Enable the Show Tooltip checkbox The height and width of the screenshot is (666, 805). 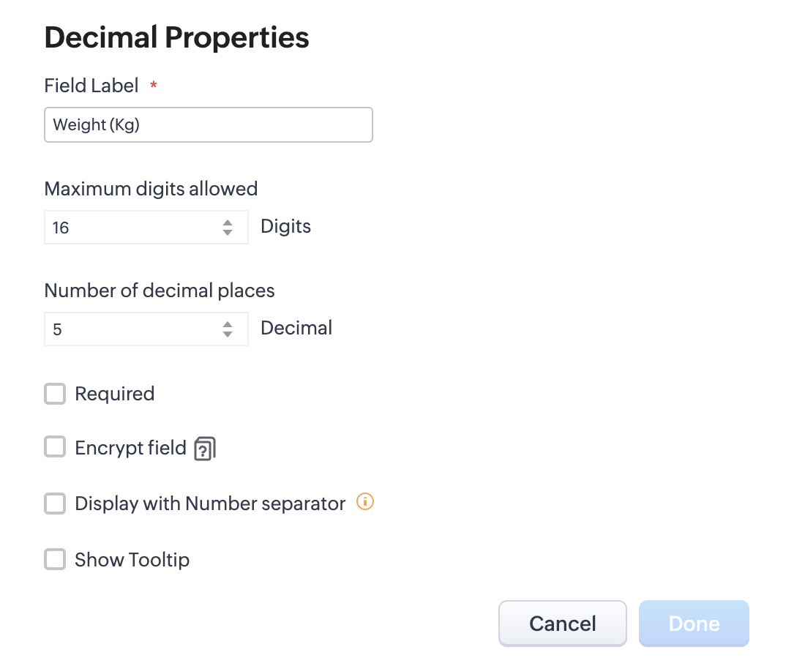[55, 560]
